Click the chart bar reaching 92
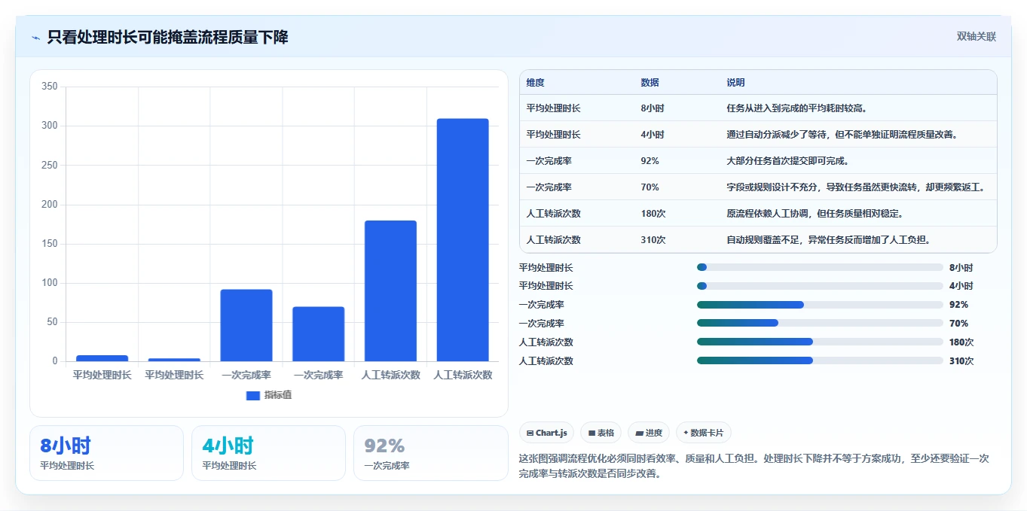 pos(246,325)
